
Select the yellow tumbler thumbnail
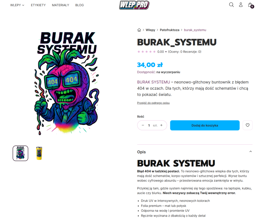click(39, 153)
